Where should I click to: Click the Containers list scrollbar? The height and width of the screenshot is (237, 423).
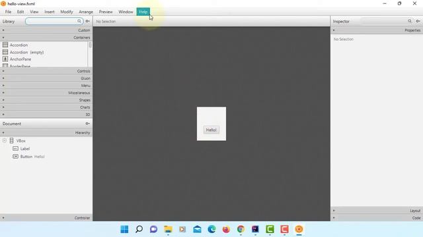pos(90,45)
